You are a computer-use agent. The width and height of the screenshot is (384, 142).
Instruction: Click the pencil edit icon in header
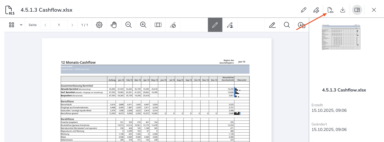pyautogui.click(x=304, y=10)
